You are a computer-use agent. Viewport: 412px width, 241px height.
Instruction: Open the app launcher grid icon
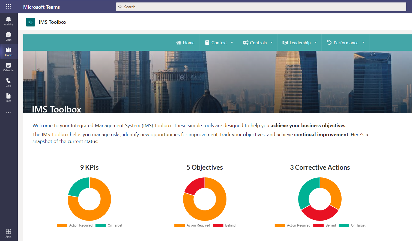pos(8,6)
